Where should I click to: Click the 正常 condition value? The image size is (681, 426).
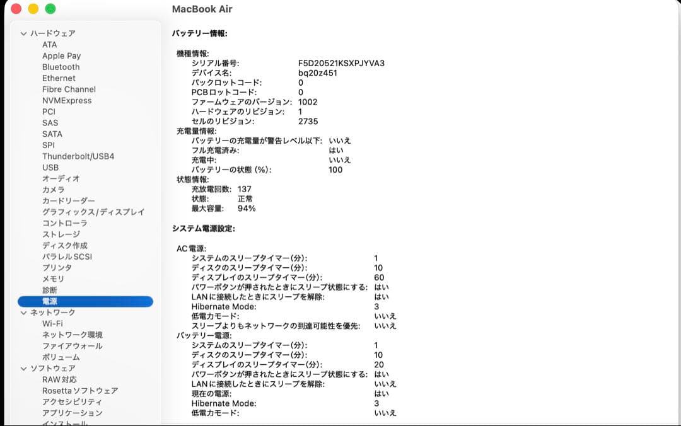245,199
